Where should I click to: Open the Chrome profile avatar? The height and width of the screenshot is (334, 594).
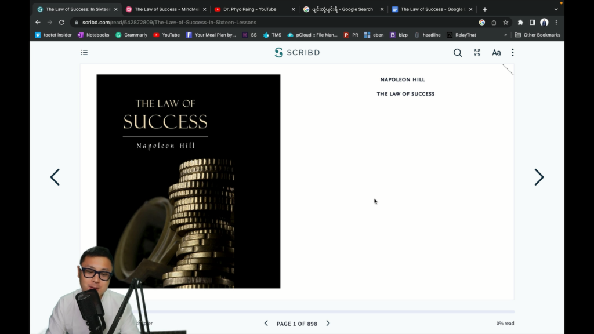tap(544, 23)
